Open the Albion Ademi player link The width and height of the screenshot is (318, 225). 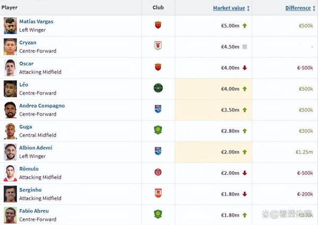click(x=36, y=148)
